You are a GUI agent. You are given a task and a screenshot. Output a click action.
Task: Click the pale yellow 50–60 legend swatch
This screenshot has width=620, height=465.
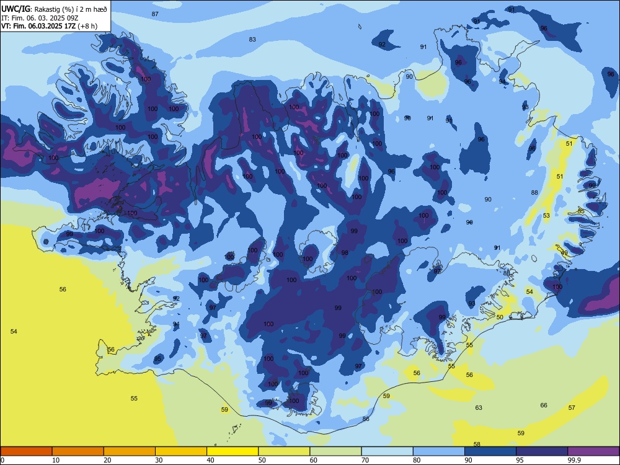click(284, 451)
